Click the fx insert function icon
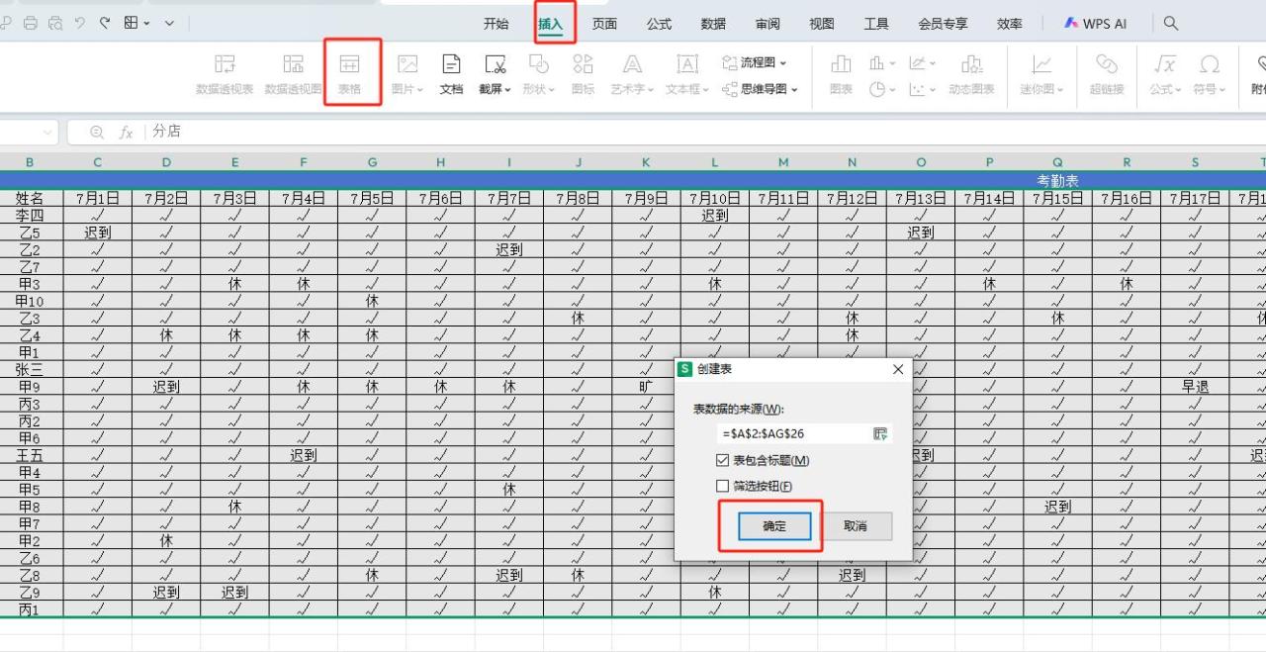 click(x=126, y=132)
